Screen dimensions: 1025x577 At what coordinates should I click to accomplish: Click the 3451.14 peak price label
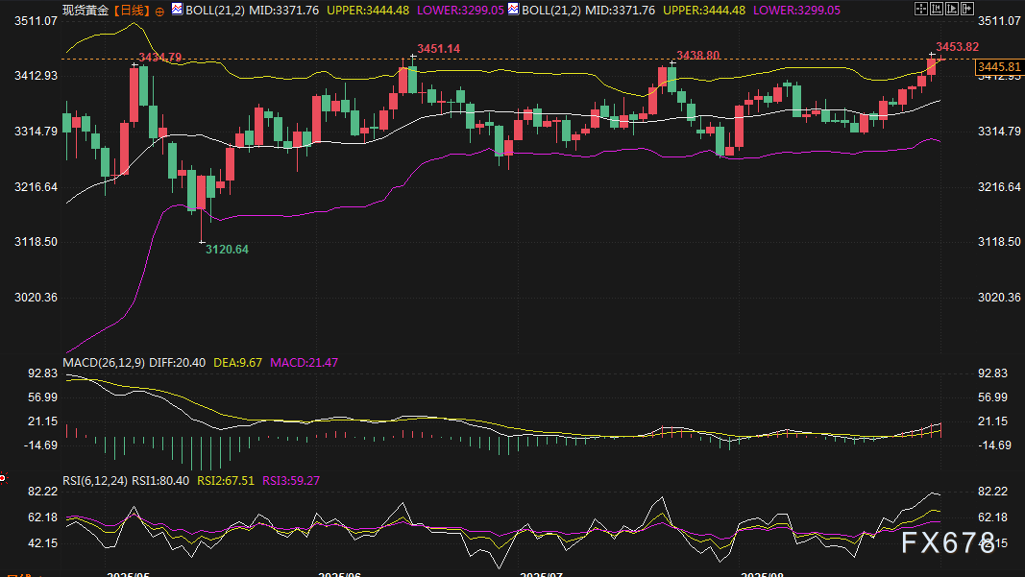[438, 48]
